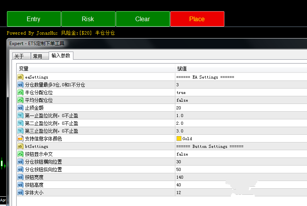307x206 pixels.
Task: Toggle the 平均分配仓位 false value
Action: (x=182, y=100)
